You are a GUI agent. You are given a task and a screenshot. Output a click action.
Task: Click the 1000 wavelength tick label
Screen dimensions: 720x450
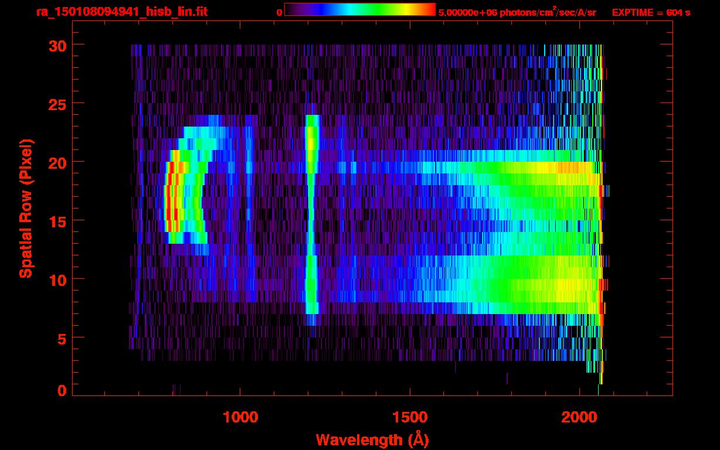240,417
